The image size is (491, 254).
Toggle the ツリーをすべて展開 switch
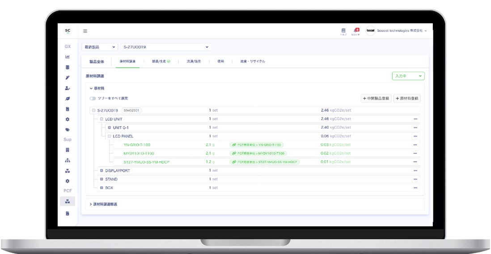tap(93, 98)
